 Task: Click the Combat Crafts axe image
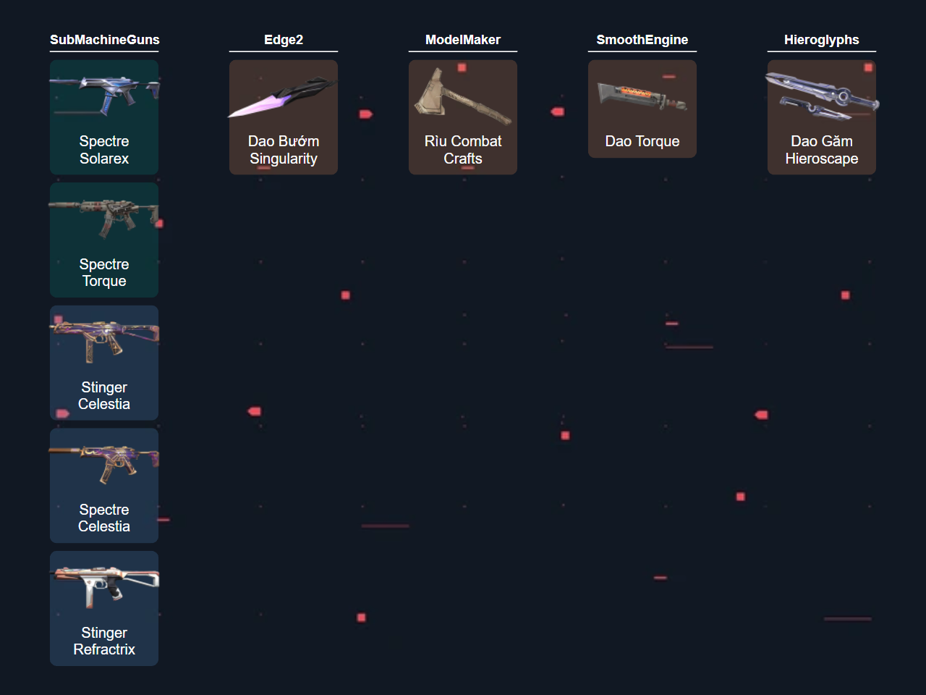[x=462, y=95]
